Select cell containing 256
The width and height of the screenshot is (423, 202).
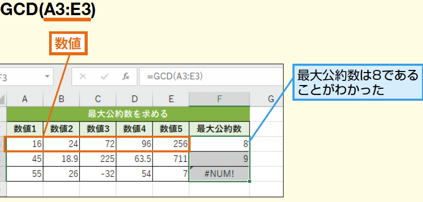point(171,144)
